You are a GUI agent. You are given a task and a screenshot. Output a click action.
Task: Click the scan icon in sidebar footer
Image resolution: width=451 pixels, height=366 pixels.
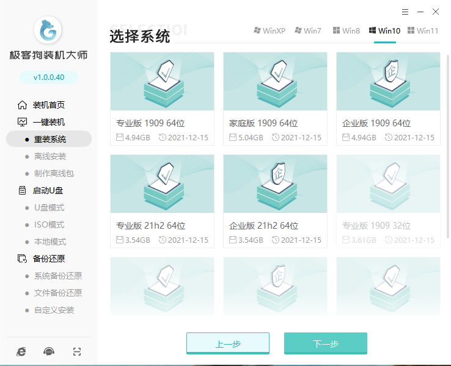[76, 351]
